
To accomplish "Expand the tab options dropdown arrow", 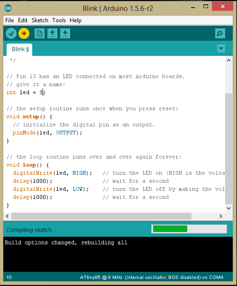I will 221,48.
